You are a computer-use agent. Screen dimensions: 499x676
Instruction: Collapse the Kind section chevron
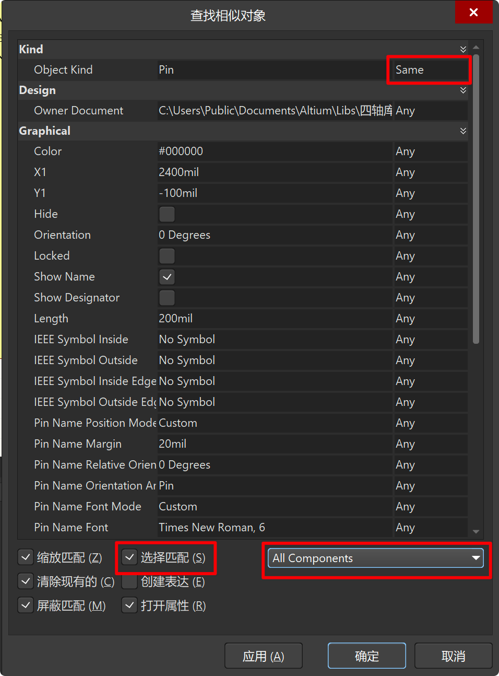click(x=463, y=49)
